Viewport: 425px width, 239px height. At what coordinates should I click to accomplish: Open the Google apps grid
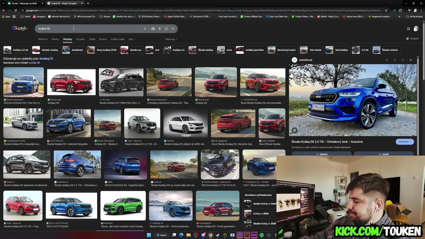tap(408, 29)
